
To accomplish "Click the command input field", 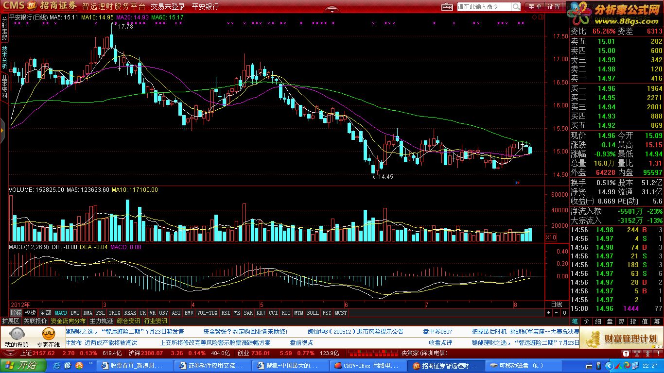I will (484, 7).
